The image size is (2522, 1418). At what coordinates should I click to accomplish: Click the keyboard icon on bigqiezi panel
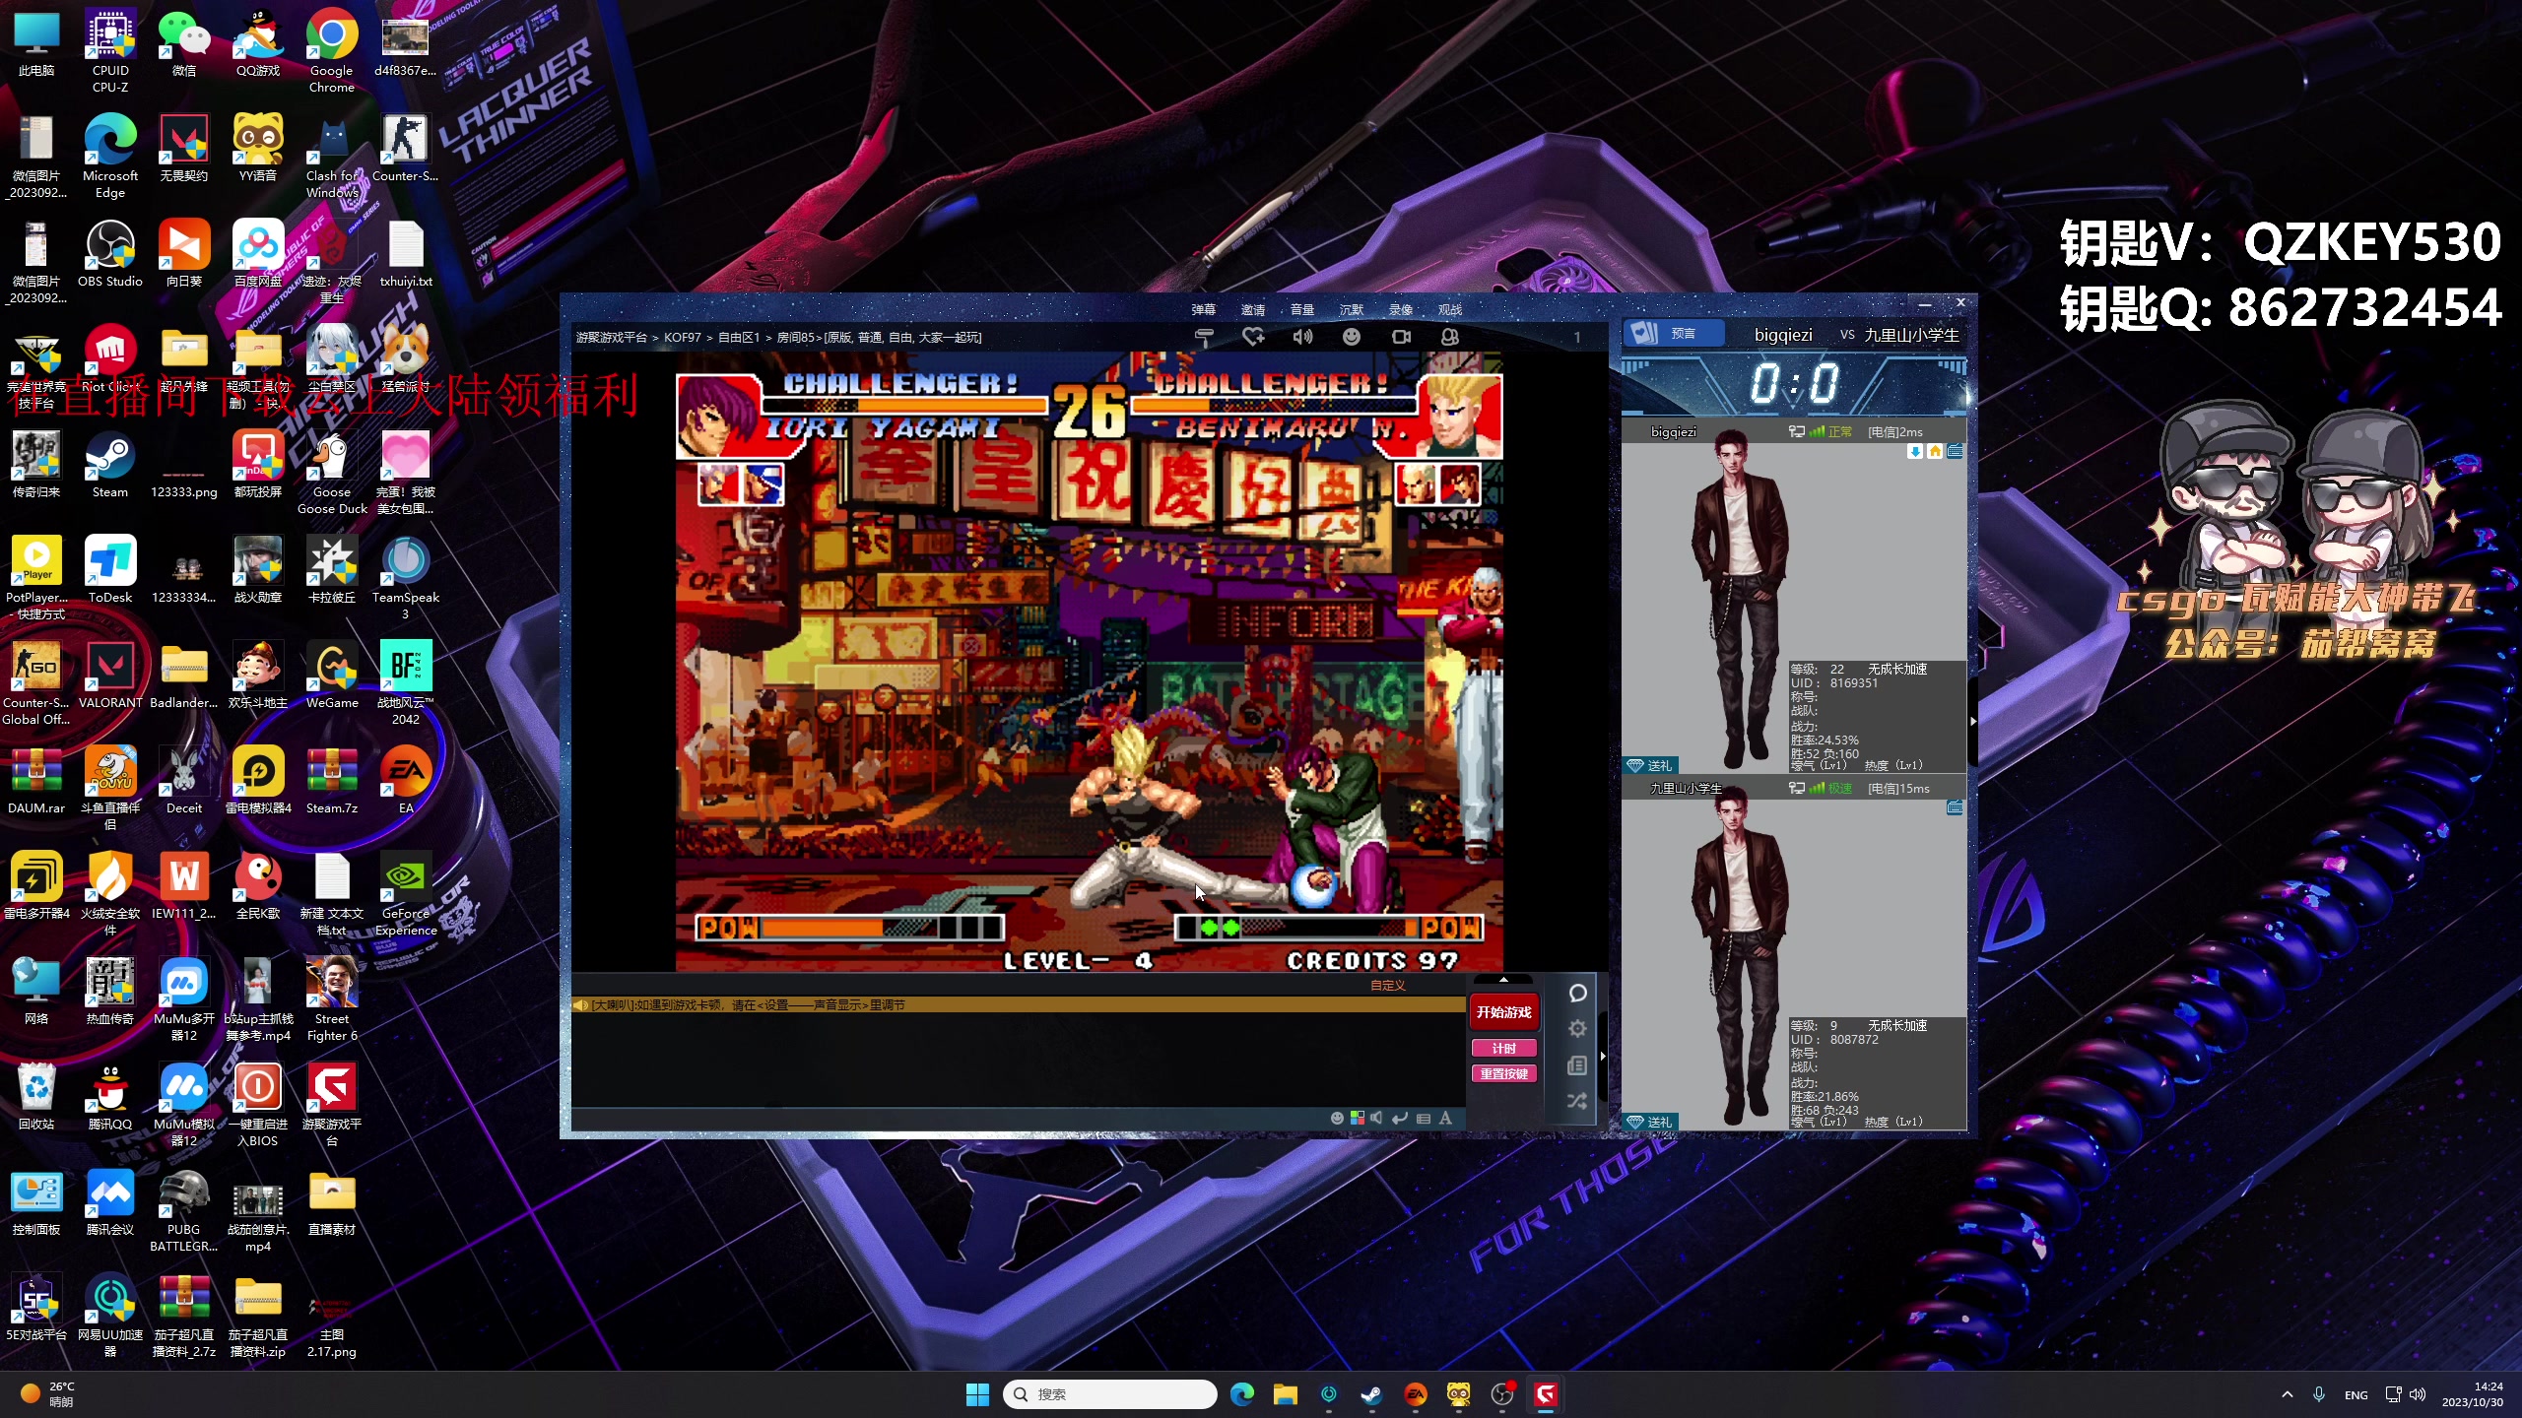click(1956, 451)
